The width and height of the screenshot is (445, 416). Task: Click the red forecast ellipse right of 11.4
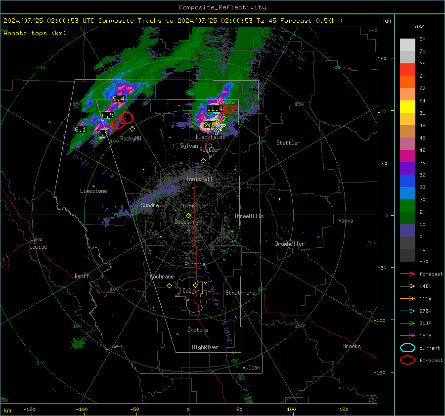pyautogui.click(x=227, y=108)
